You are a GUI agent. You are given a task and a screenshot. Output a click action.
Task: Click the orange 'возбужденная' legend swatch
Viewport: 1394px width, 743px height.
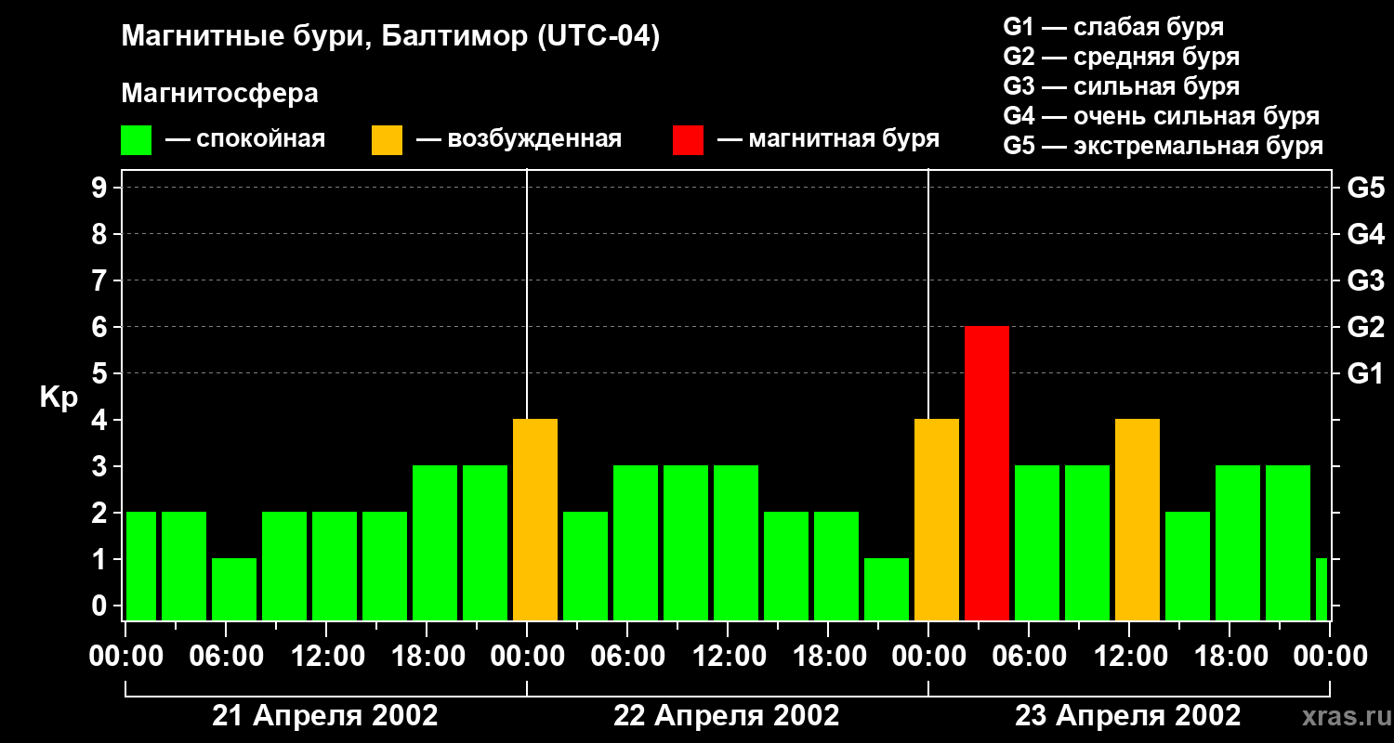click(387, 140)
